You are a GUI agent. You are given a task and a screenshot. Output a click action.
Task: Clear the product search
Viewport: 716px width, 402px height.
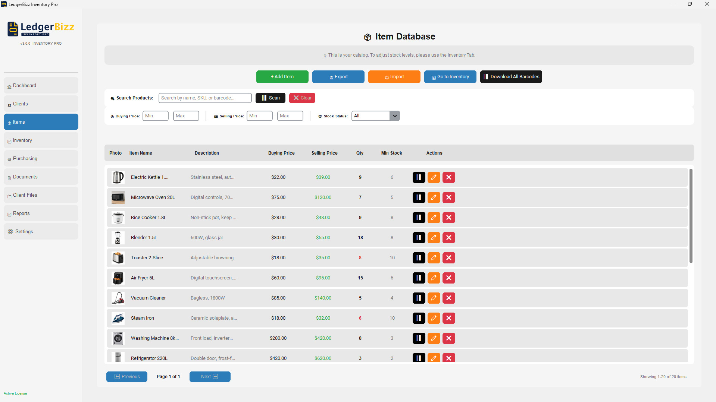click(x=302, y=98)
